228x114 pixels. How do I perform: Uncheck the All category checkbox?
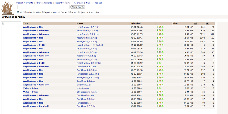coord(18,12)
